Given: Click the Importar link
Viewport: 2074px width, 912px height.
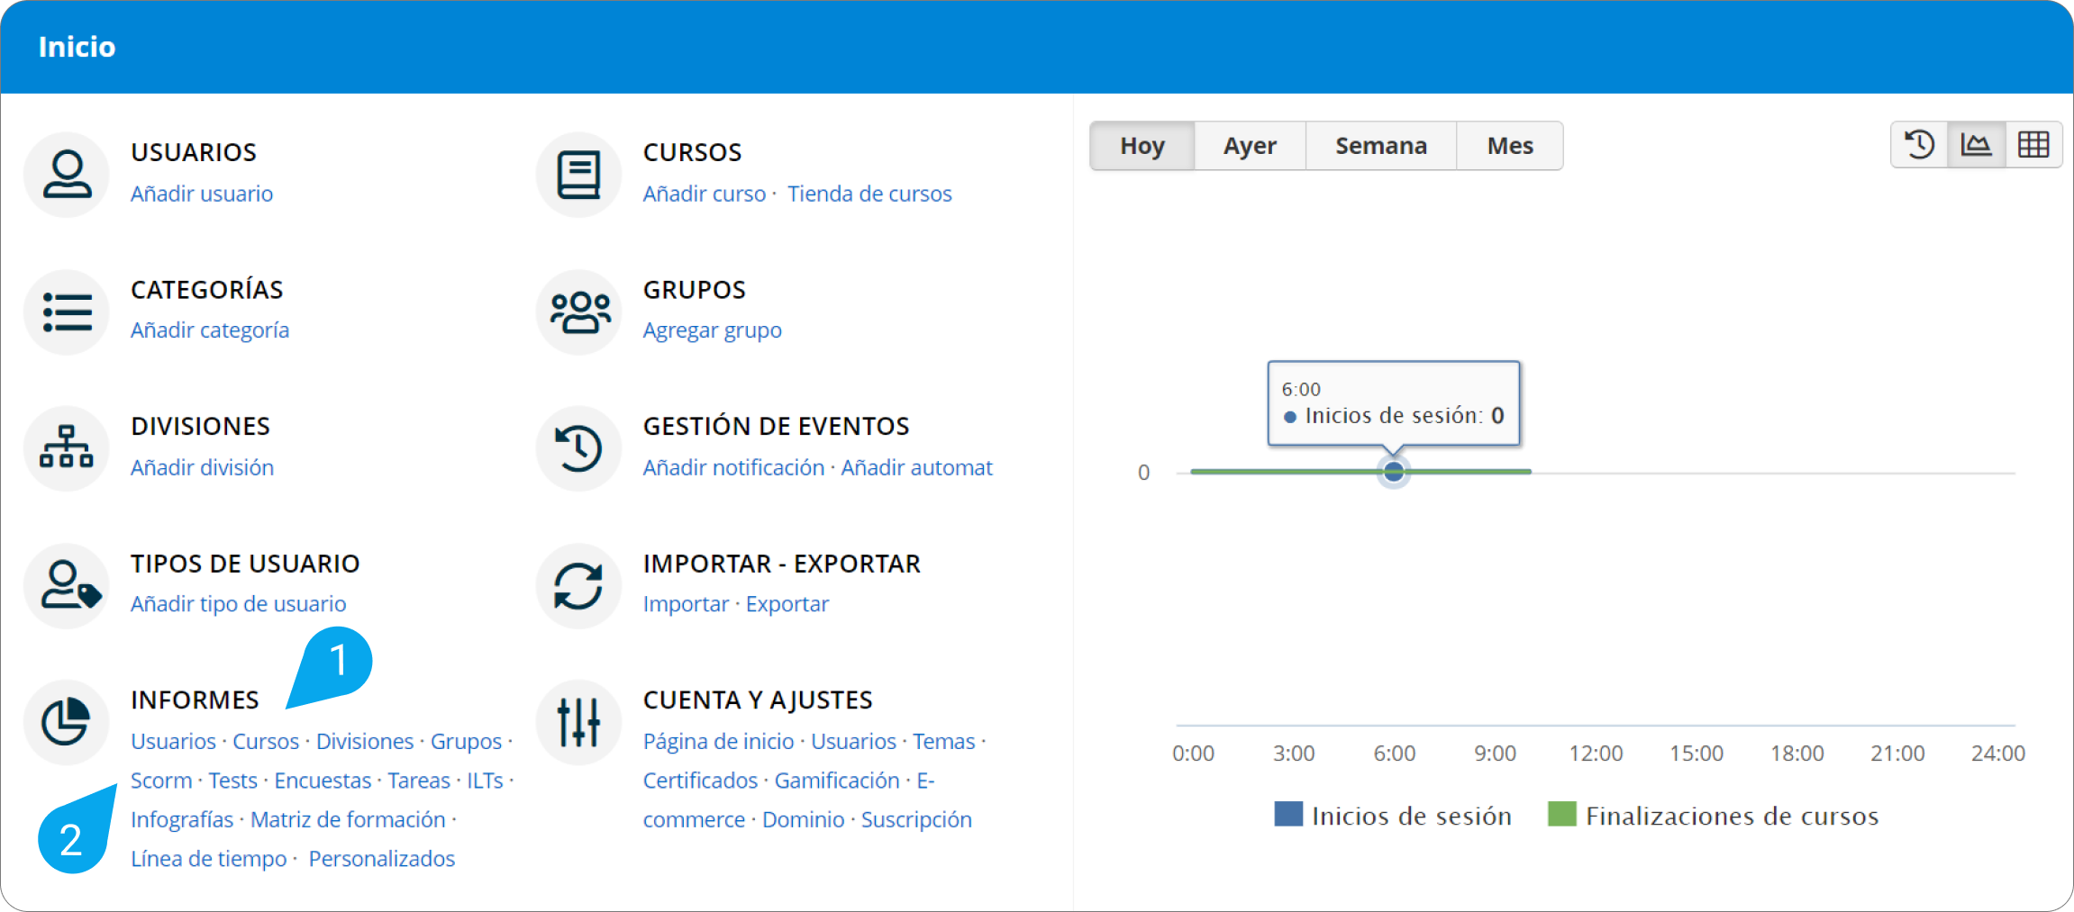Looking at the screenshot, I should point(686,604).
